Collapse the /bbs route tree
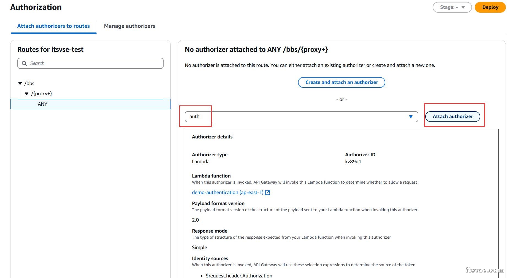This screenshot has height=278, width=507. coord(20,83)
